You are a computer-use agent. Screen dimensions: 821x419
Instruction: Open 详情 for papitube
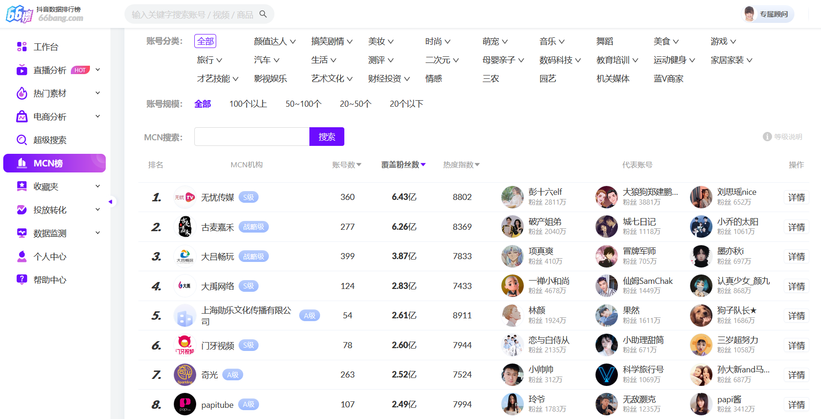point(796,405)
